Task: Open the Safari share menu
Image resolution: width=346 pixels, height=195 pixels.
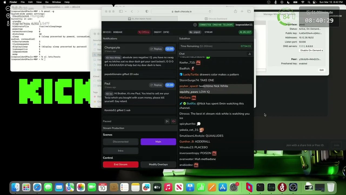Action: [x=235, y=11]
